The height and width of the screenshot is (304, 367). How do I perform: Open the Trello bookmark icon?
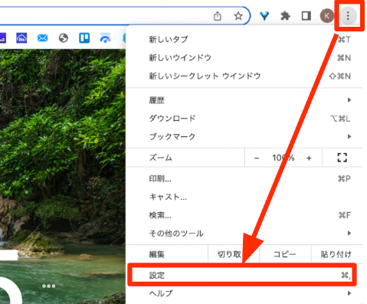point(84,38)
